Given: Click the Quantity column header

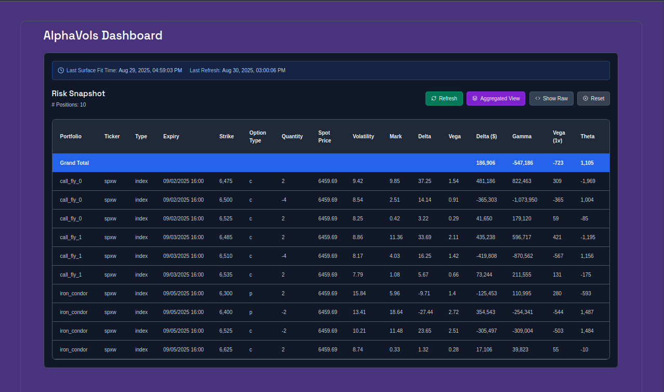Looking at the screenshot, I should (292, 136).
